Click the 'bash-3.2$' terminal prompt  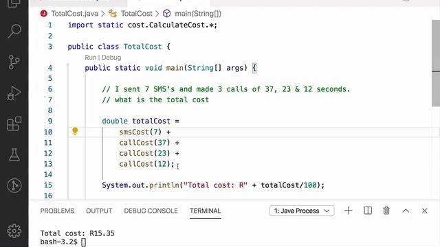click(x=59, y=242)
